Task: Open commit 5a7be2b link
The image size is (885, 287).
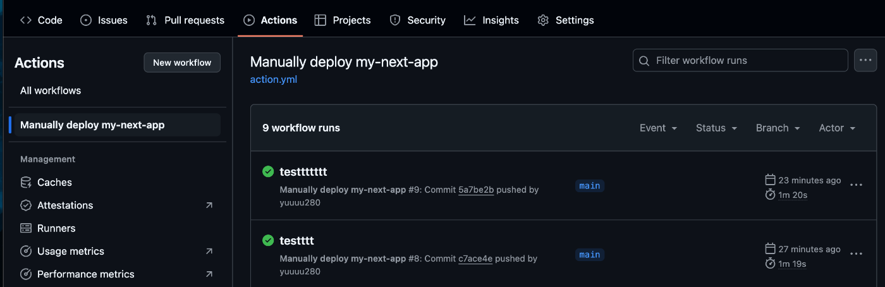Action: [x=476, y=190]
